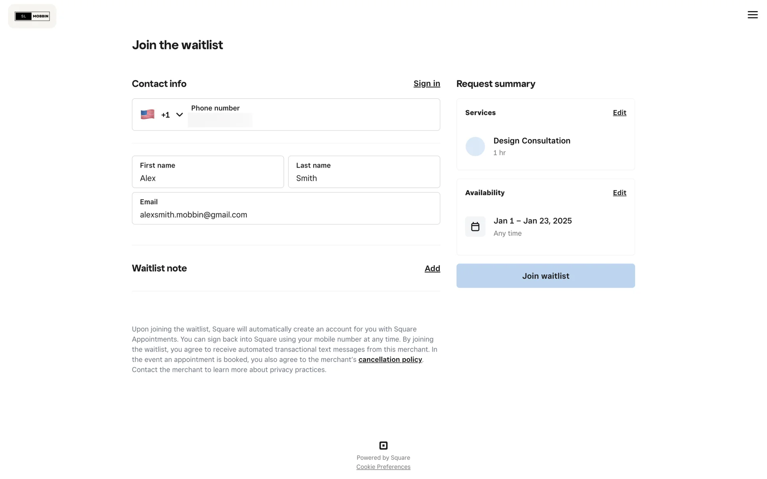Open the +1 country code selector
The image size is (767, 479).
(165, 115)
